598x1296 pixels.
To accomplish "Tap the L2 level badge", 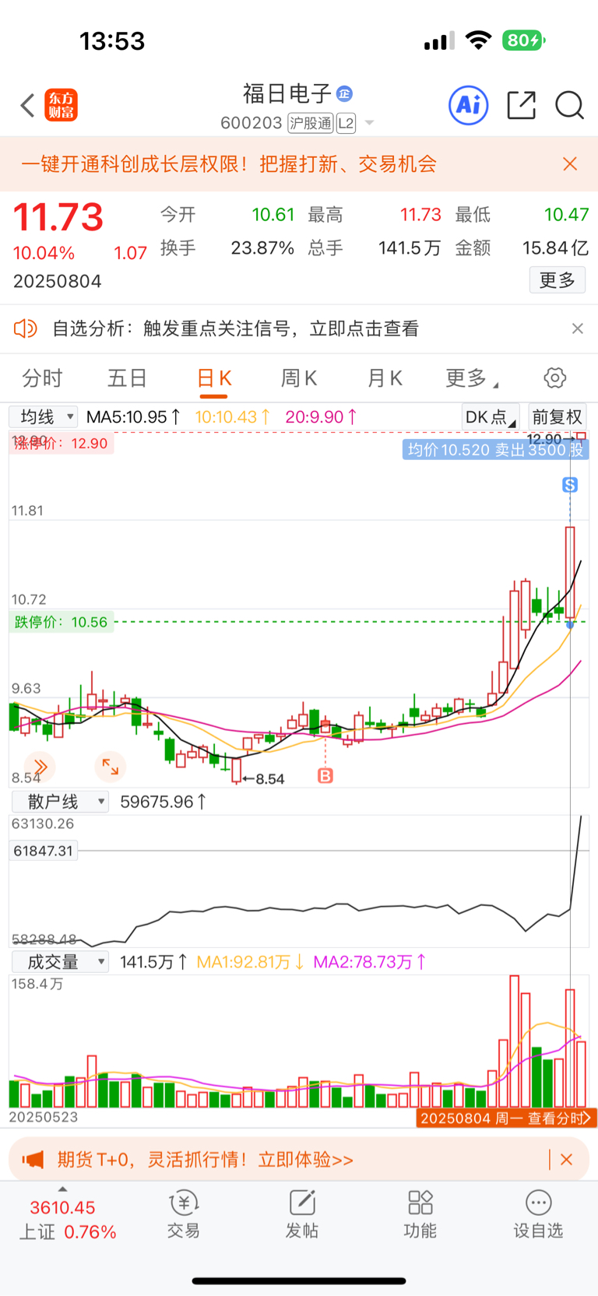I will click(x=346, y=123).
